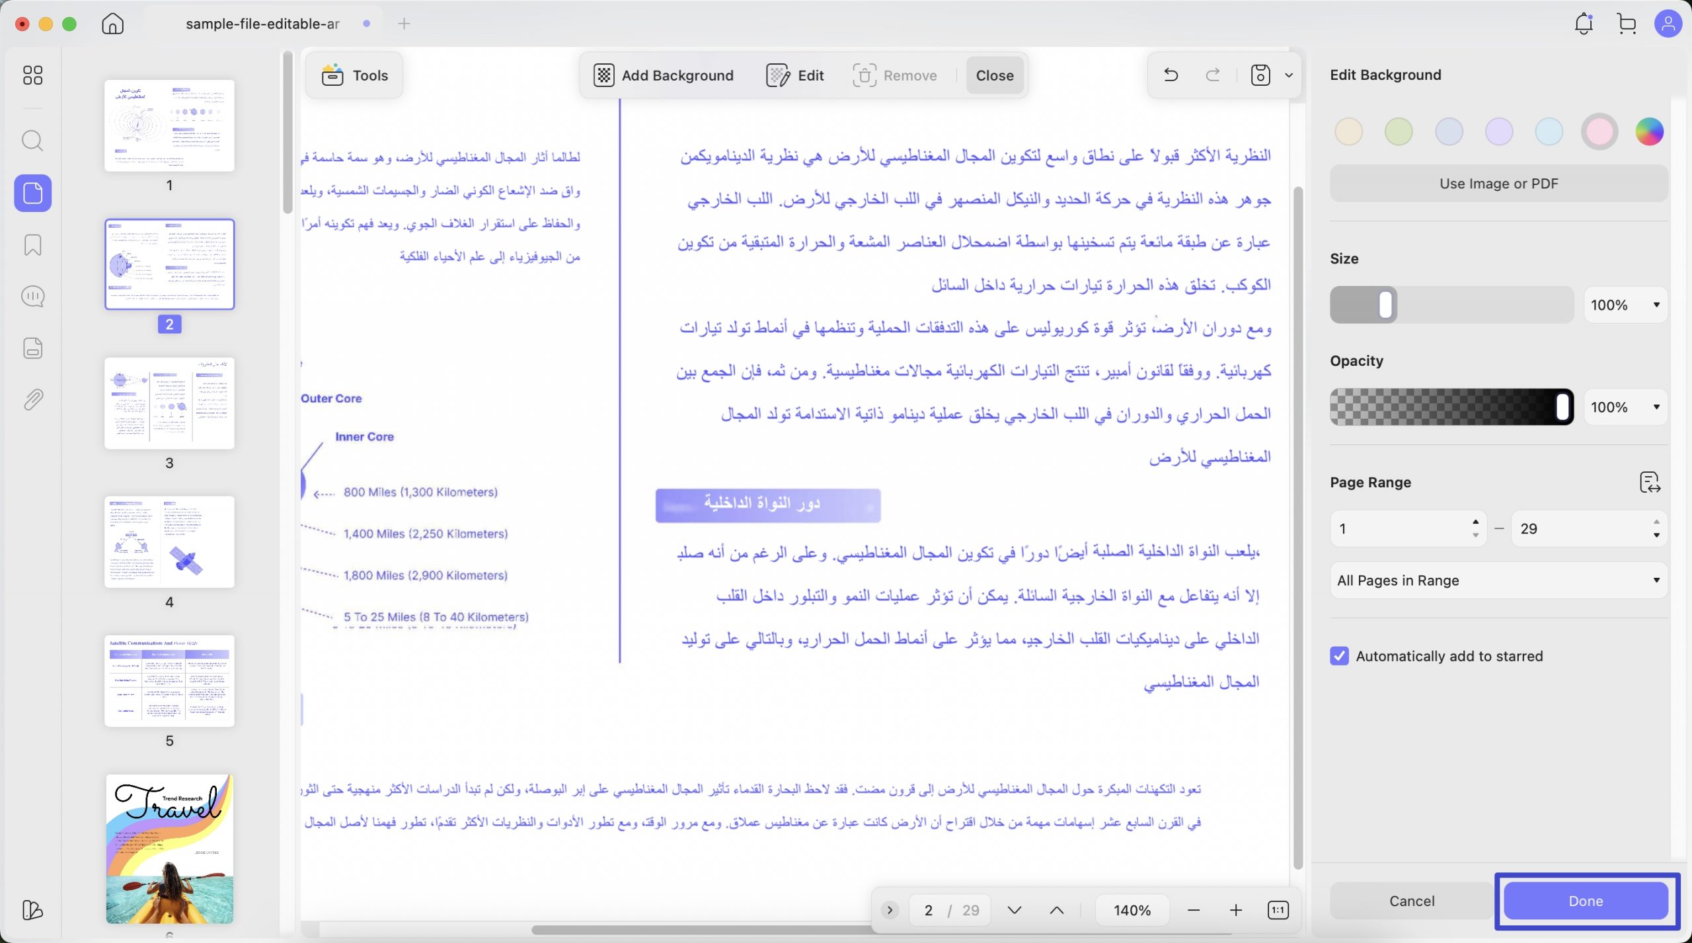Choose the light blue-gray color swatch
Screen dimensions: 1692x943
click(x=1449, y=131)
